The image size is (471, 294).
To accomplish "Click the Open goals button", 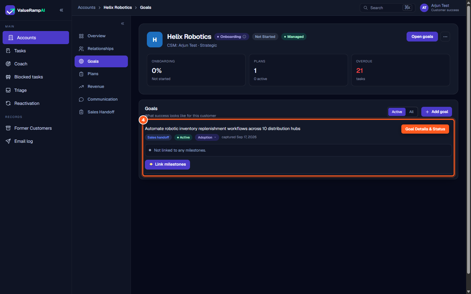I will click(x=422, y=37).
